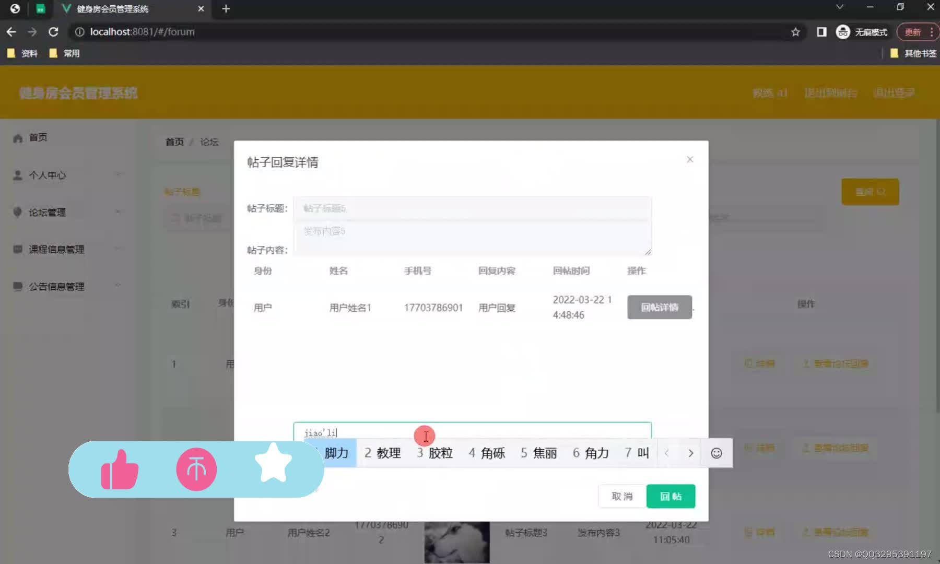
Task: Click the address bar URL
Action: point(142,32)
